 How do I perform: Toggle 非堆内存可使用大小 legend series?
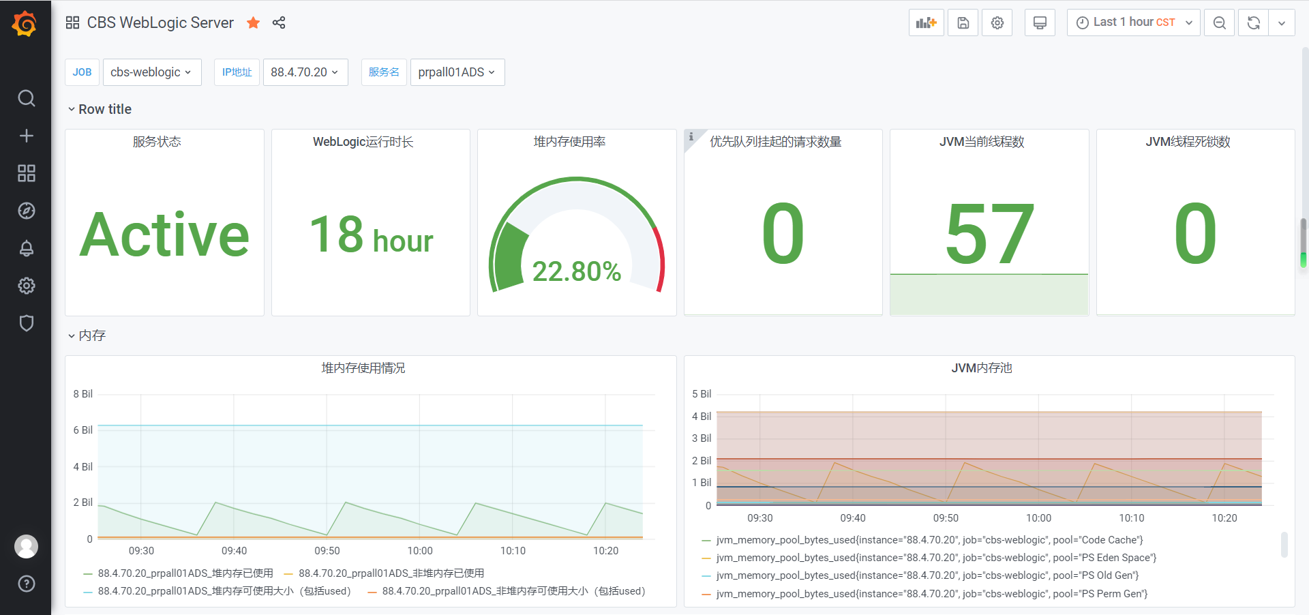pos(513,591)
